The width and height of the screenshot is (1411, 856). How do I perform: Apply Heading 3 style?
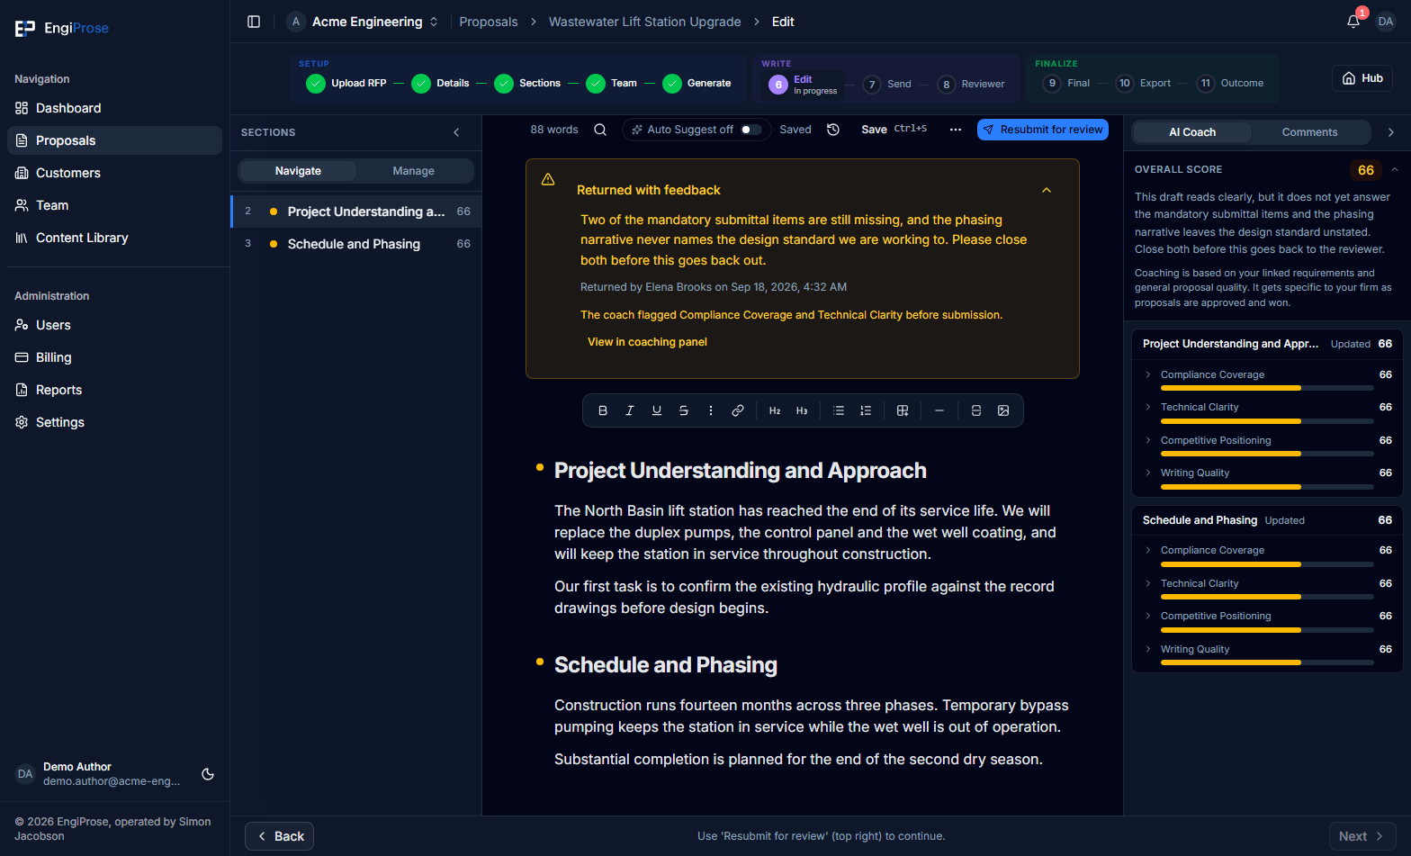[x=802, y=410]
